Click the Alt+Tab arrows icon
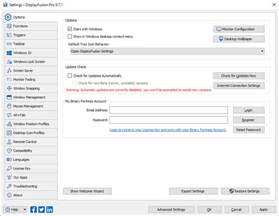The height and width of the screenshot is (216, 279). [x=9, y=115]
